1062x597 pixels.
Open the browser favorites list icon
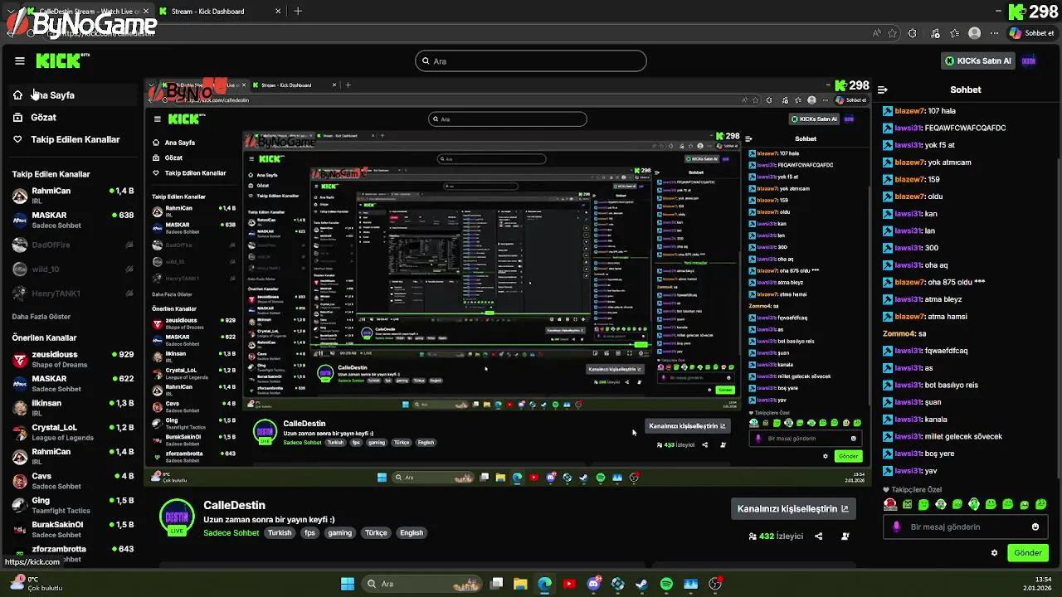pyautogui.click(x=955, y=33)
